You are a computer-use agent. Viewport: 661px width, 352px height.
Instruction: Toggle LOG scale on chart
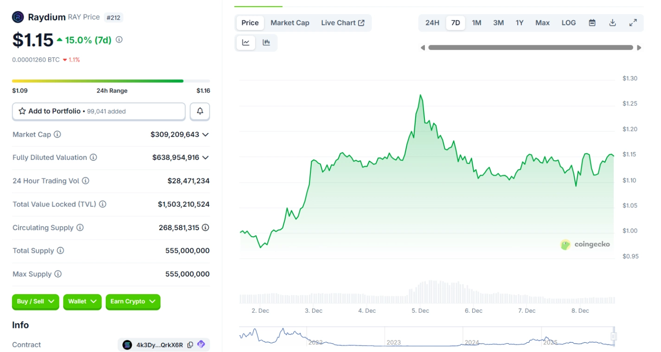tap(568, 23)
